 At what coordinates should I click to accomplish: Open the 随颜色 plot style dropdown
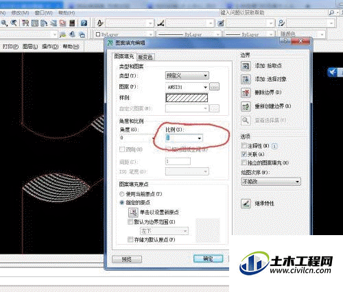[x=302, y=34]
